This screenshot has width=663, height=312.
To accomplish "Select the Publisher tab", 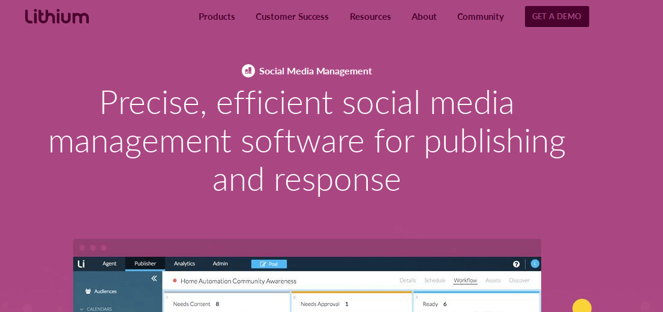I will tap(145, 263).
